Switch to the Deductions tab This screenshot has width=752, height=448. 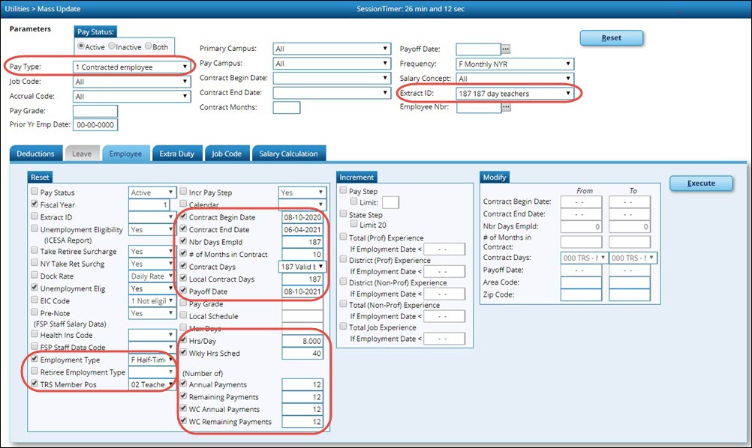[36, 154]
